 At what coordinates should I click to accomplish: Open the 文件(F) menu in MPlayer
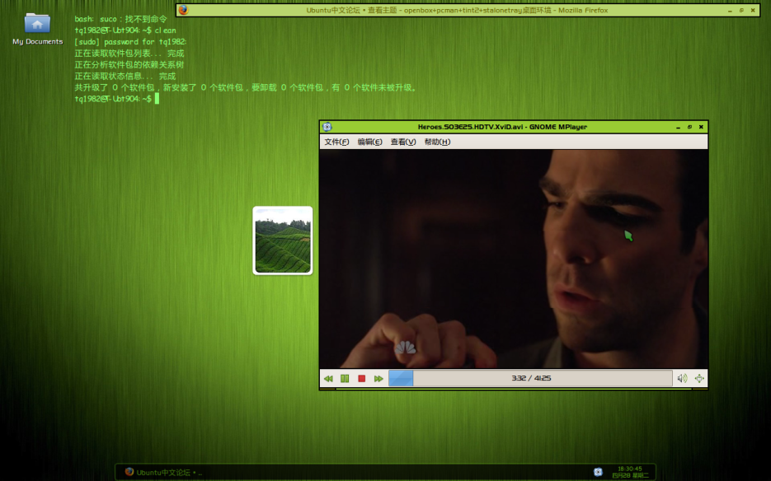tap(336, 142)
